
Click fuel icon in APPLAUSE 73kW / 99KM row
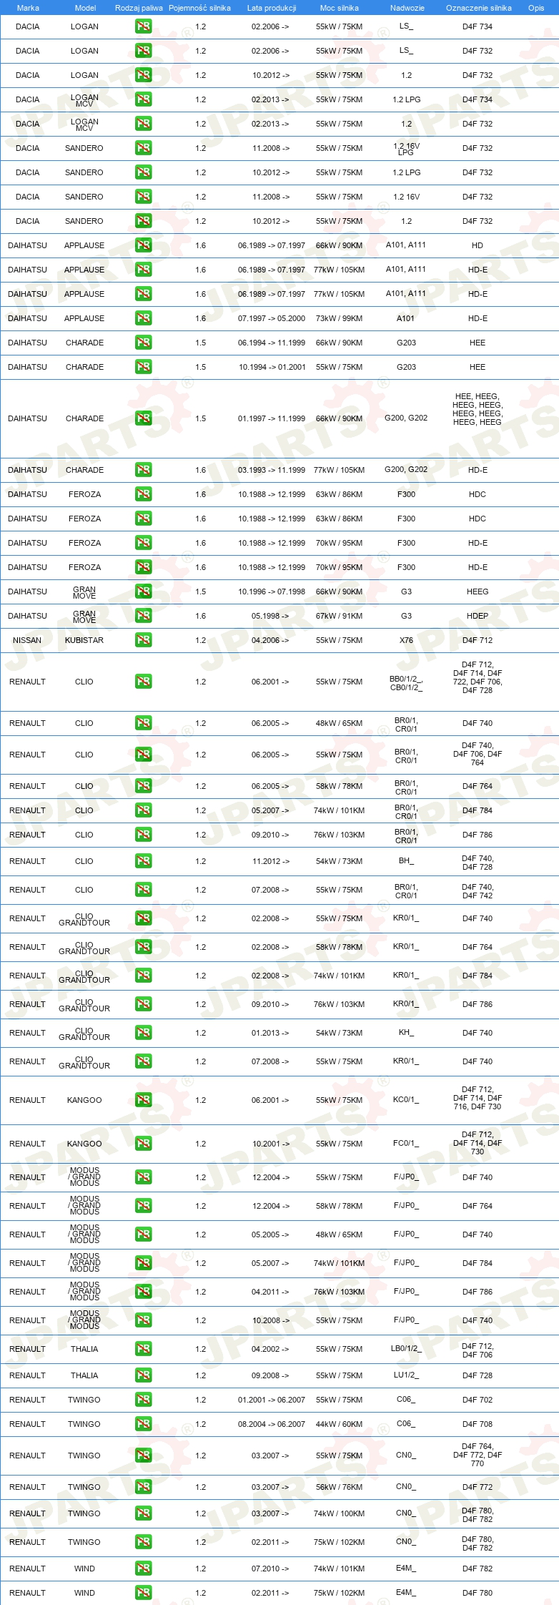143,318
